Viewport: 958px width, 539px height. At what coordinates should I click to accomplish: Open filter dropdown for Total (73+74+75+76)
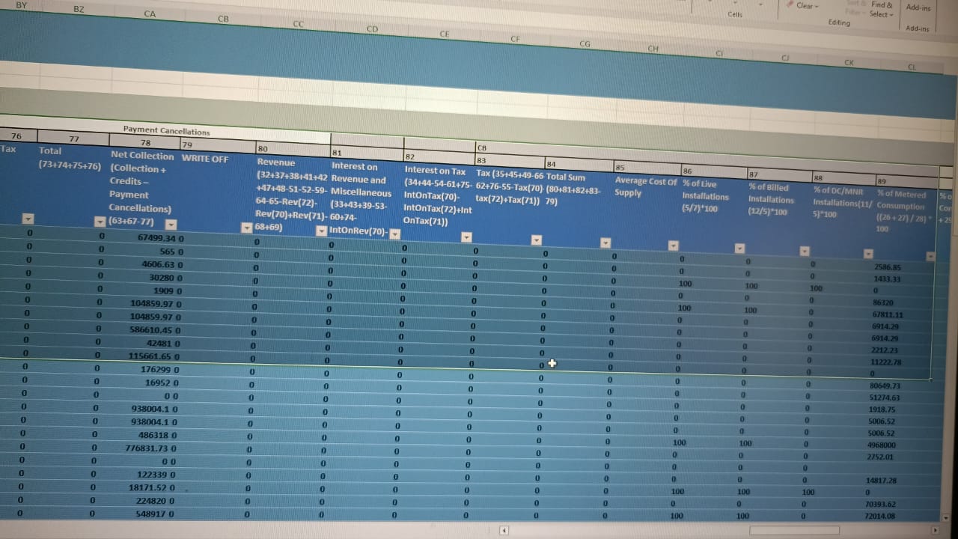(100, 222)
